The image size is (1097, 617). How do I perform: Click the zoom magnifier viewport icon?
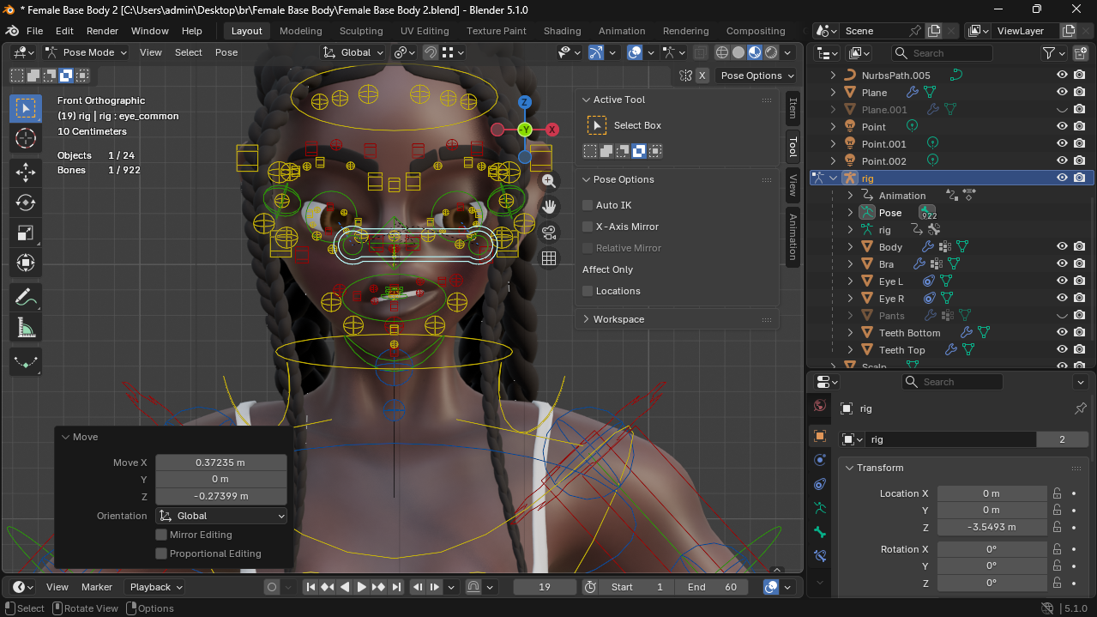549,181
